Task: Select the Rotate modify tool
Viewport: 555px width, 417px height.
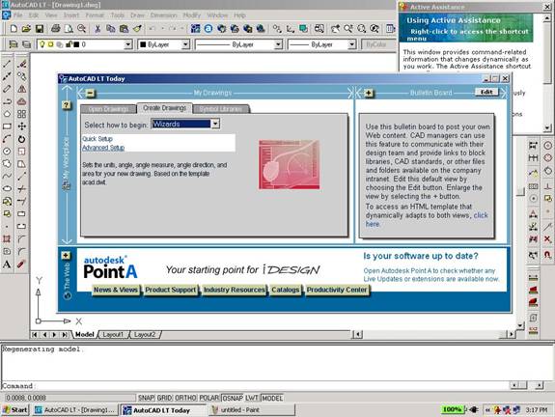Action: (21, 139)
